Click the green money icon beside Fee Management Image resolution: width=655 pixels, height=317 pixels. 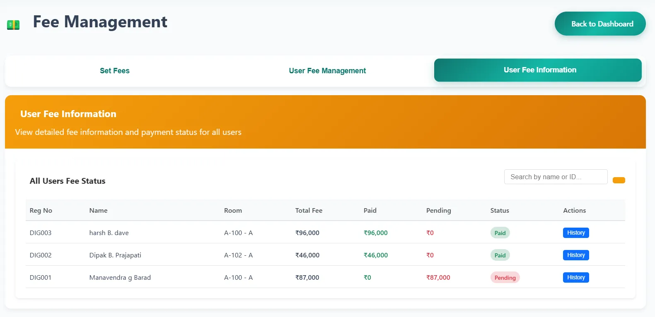pos(13,25)
